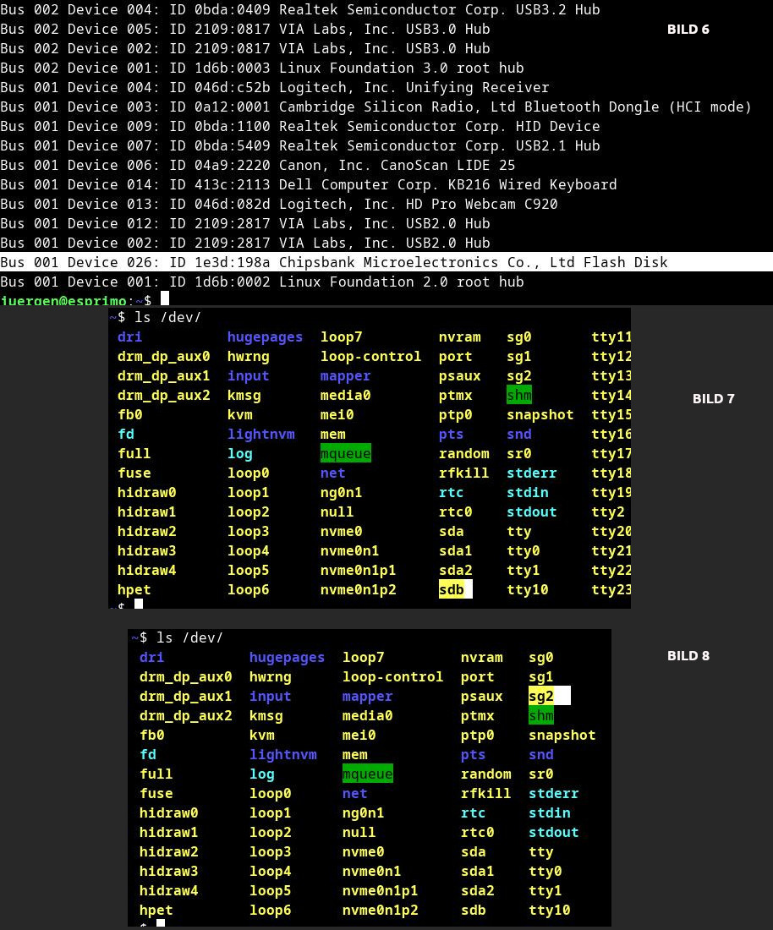Viewport: 773px width, 930px height.
Task: Select the Cambridge Silicon Radio Bluetooth Dongle line
Action: (376, 107)
